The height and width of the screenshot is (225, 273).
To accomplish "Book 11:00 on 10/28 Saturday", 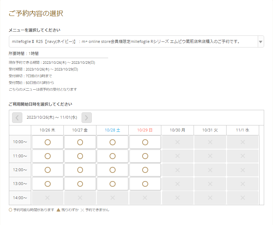I will pos(112,156).
